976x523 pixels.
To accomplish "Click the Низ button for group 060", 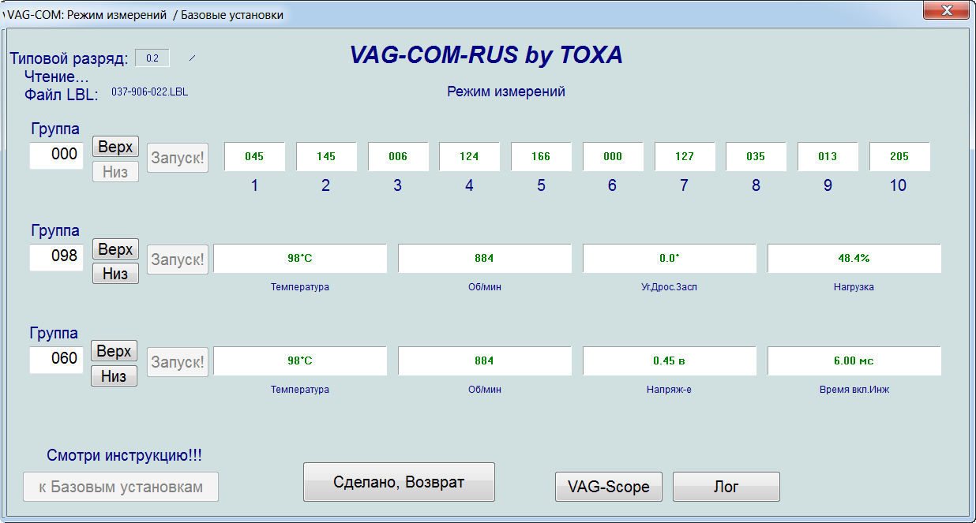I will click(114, 376).
